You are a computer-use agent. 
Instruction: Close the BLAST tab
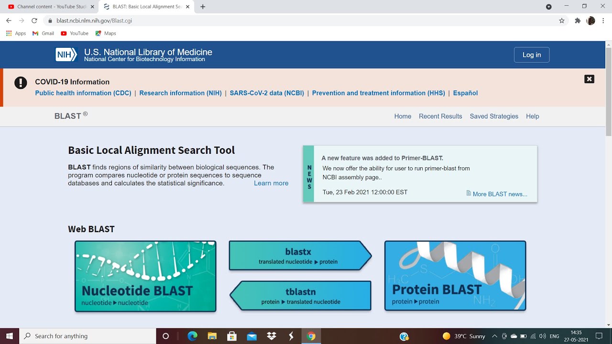click(187, 7)
